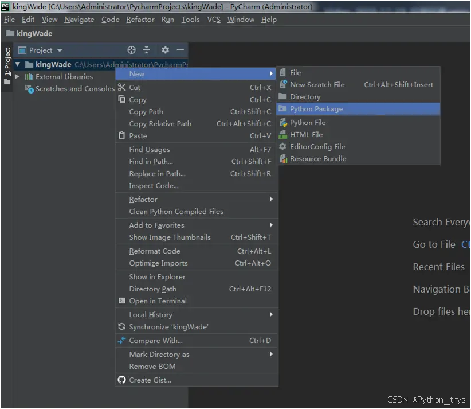Click the Collapse All icon in Project panel

pos(146,50)
